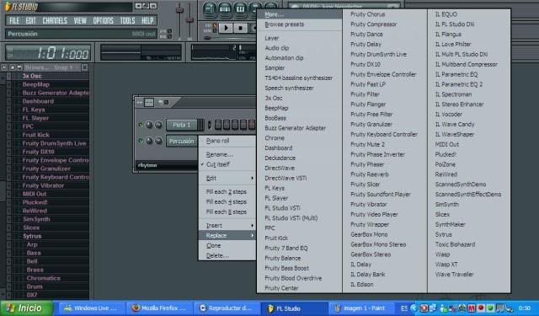Viewport: 539px width, 316px height.
Task: Choose Piano roll in context menu
Action: [x=227, y=141]
